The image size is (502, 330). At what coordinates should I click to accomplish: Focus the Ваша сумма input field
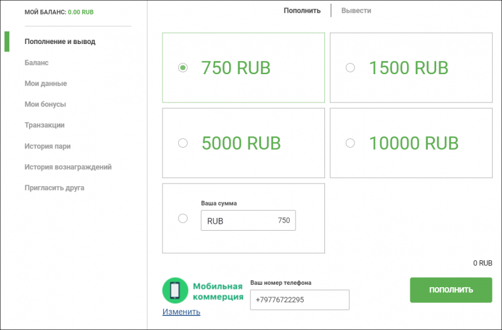point(248,221)
